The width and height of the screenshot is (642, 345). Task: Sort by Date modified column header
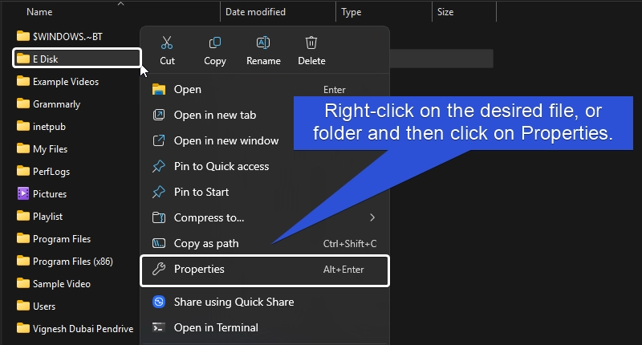point(255,12)
